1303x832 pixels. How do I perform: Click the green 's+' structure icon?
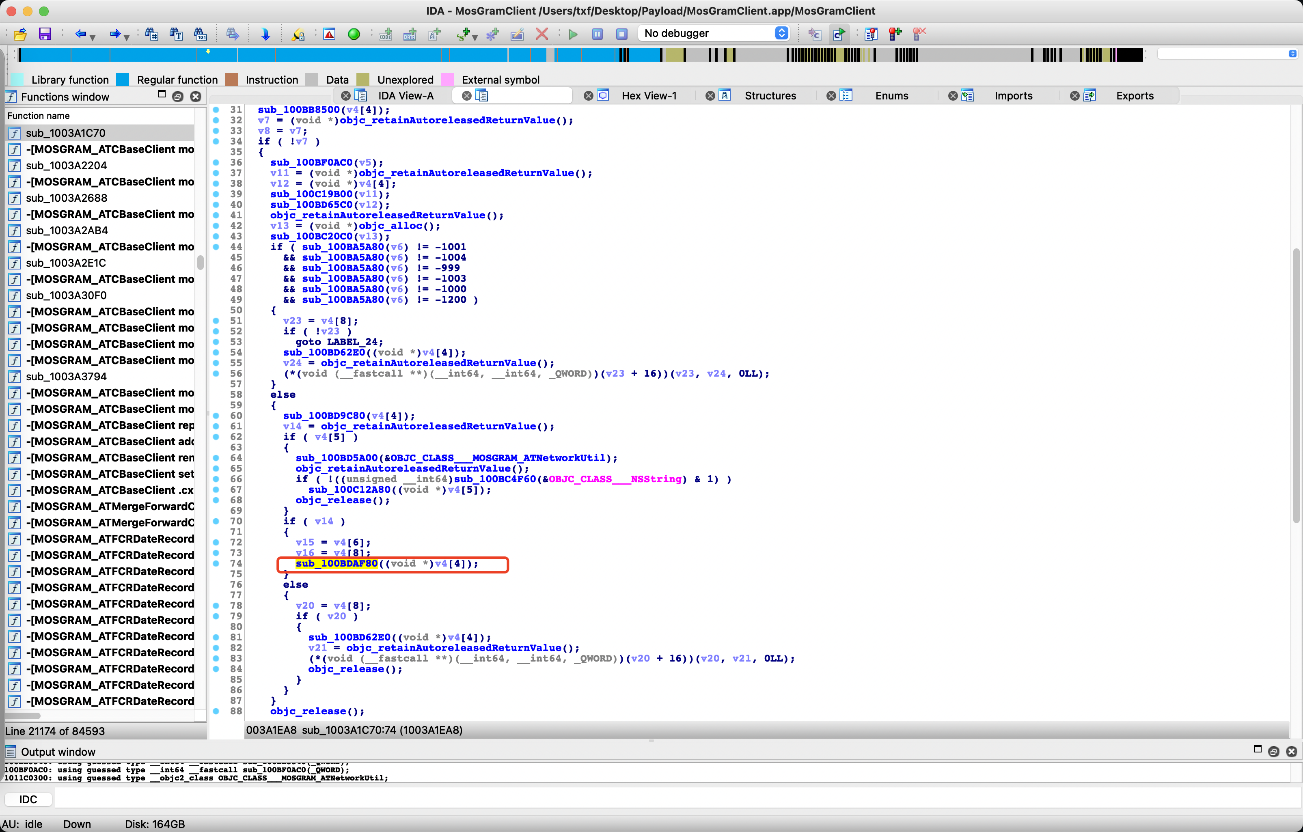pyautogui.click(x=463, y=34)
